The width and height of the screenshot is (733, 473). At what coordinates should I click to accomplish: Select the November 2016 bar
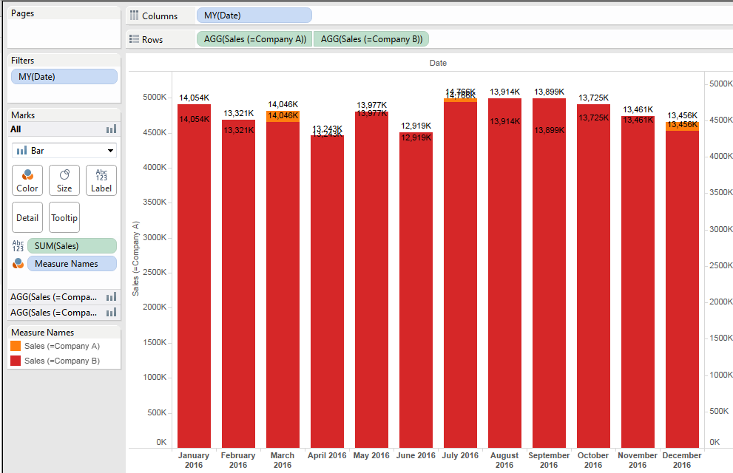pyautogui.click(x=638, y=282)
